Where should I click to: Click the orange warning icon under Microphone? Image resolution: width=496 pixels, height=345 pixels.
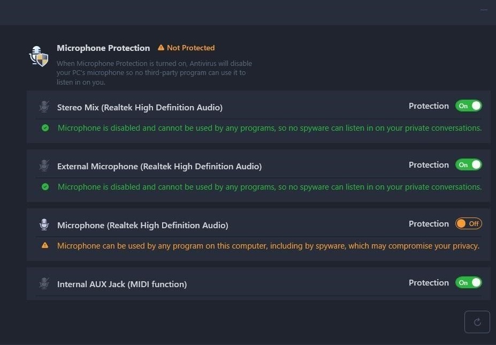[45, 245]
